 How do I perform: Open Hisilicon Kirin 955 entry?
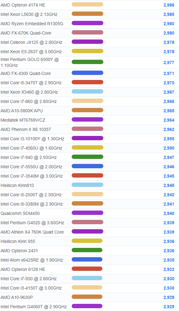click(18, 241)
